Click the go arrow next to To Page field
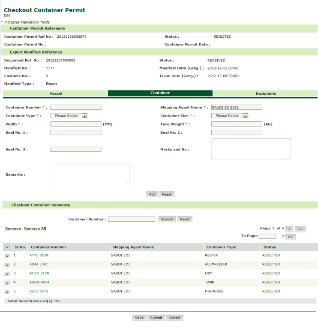Screen dimensions: 318x328 click(x=290, y=237)
